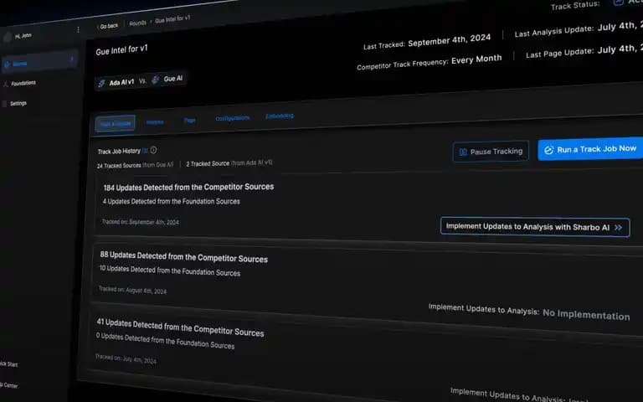643x402 pixels.
Task: Click the user avatar next to Hi, John
Action: pos(8,38)
